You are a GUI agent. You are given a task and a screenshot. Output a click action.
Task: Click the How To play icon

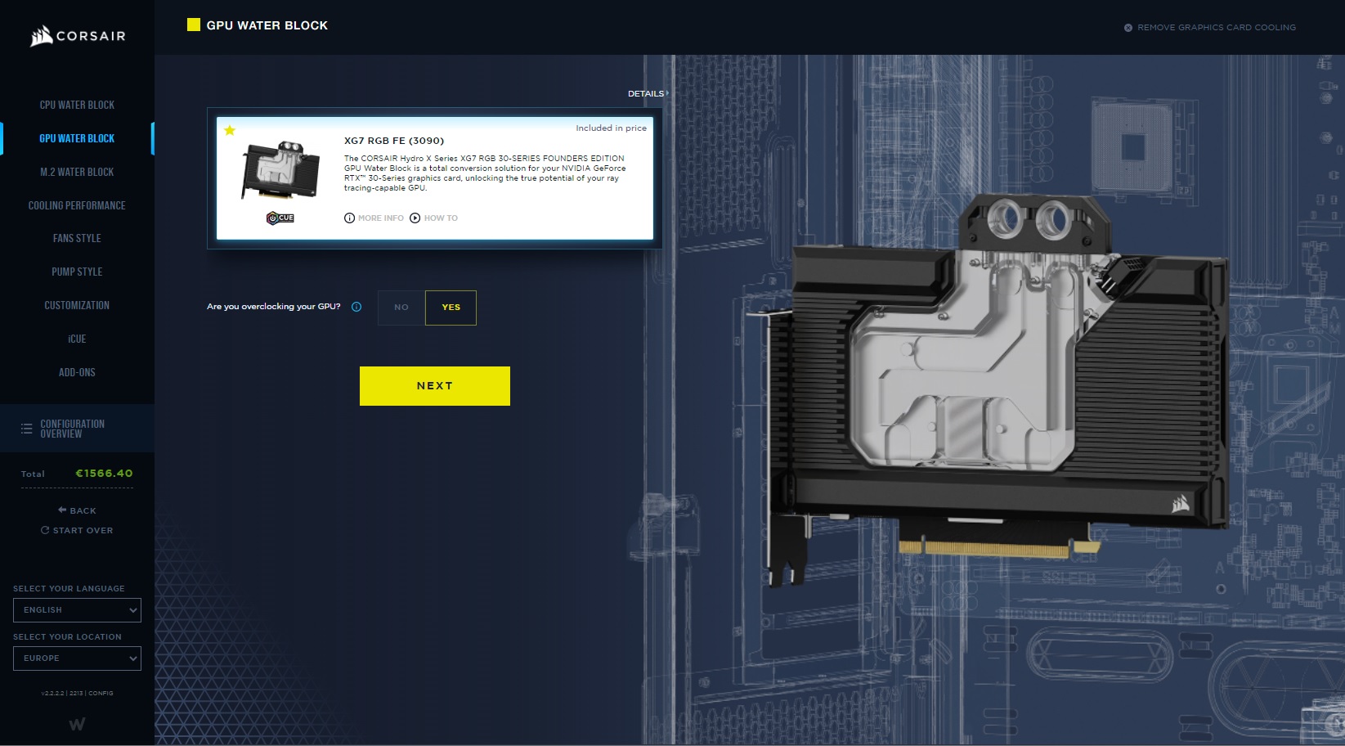tap(415, 218)
